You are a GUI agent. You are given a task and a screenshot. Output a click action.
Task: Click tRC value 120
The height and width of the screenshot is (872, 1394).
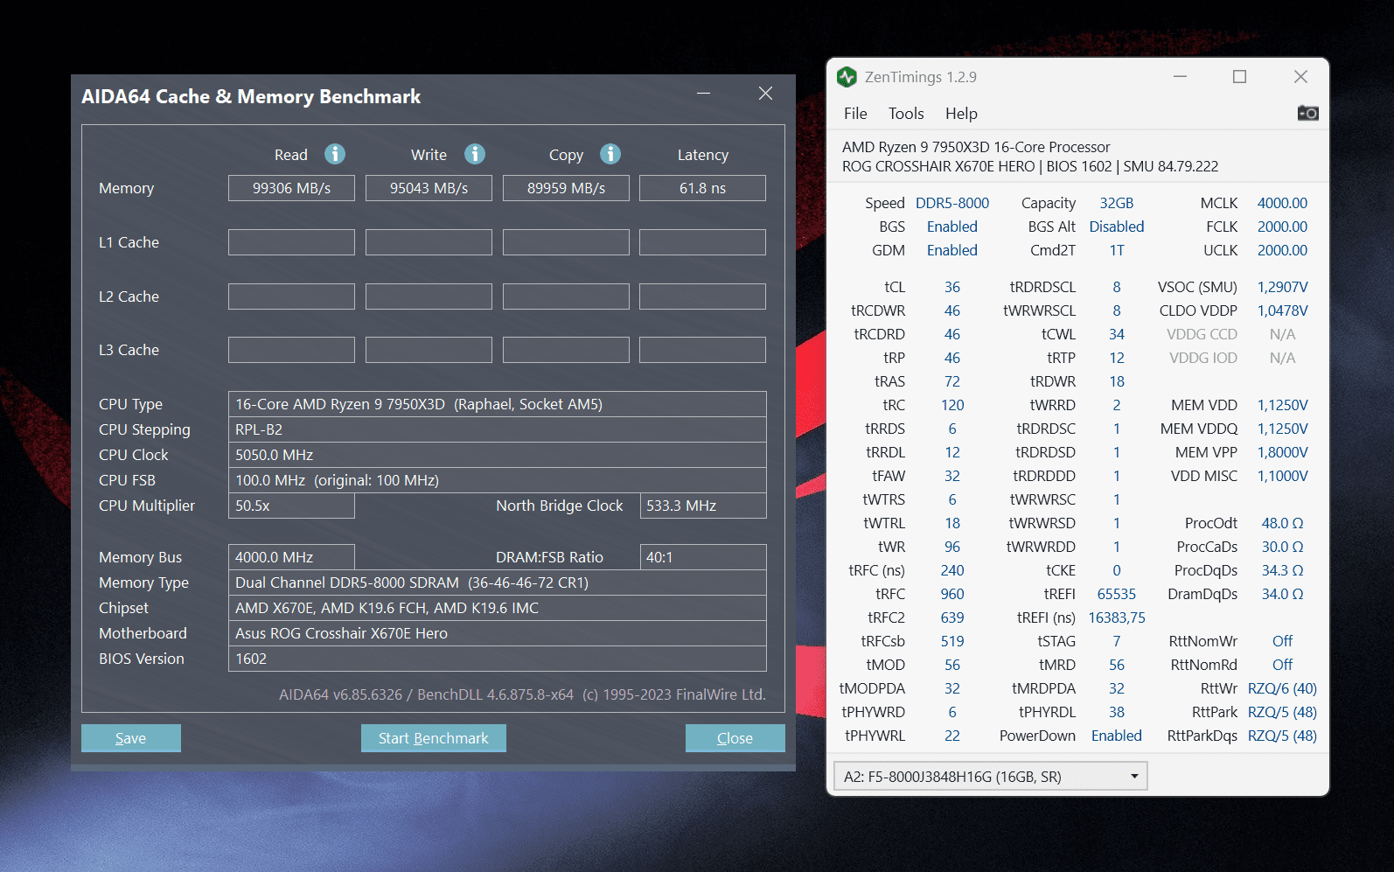[x=952, y=405]
